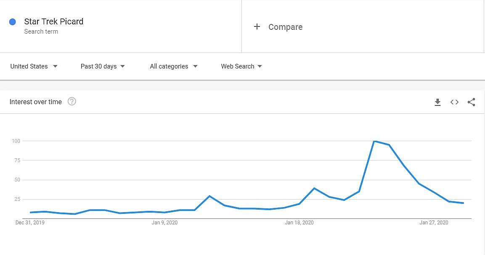Click the Compare text to add term
This screenshot has width=485, height=255.
[x=285, y=27]
